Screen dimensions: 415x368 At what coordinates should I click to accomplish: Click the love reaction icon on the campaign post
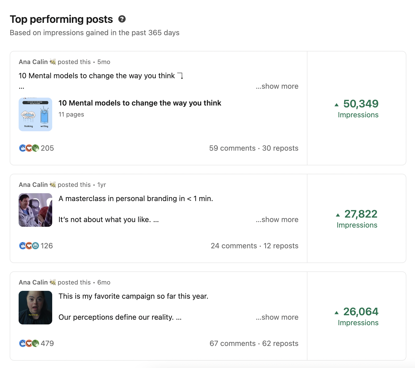[28, 343]
